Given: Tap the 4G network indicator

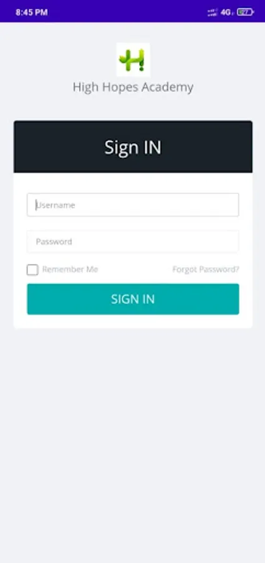Looking at the screenshot, I should point(227,13).
